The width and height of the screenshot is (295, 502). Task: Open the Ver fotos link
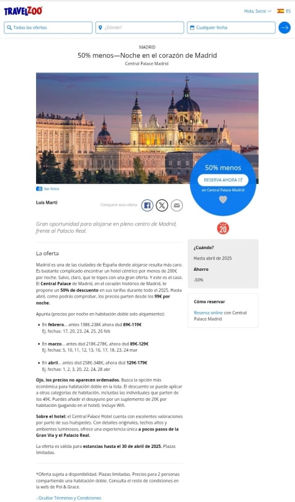click(x=51, y=189)
